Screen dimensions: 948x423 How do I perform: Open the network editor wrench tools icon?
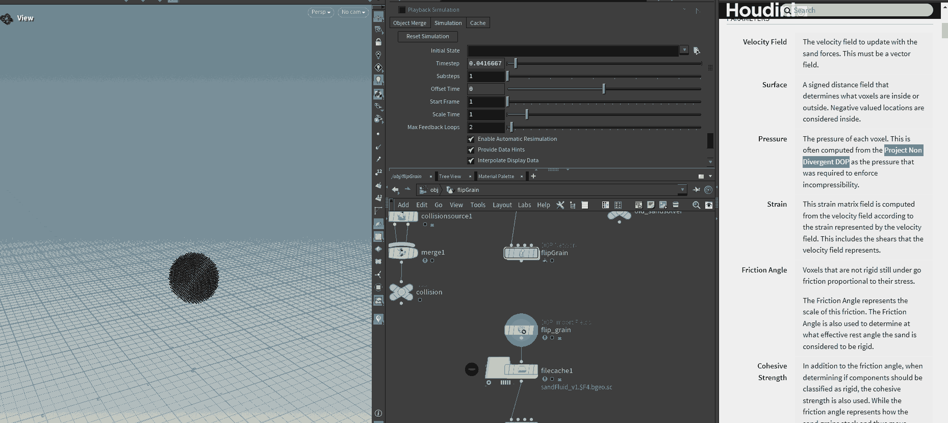click(560, 205)
